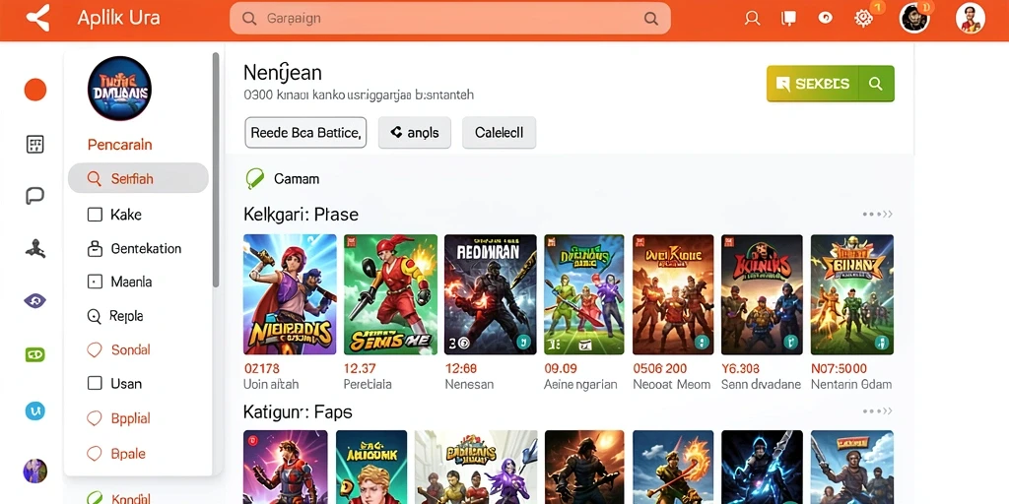Screen dimensions: 1009x504
Task: Select the green game ticket icon in left rail
Action: (34, 354)
